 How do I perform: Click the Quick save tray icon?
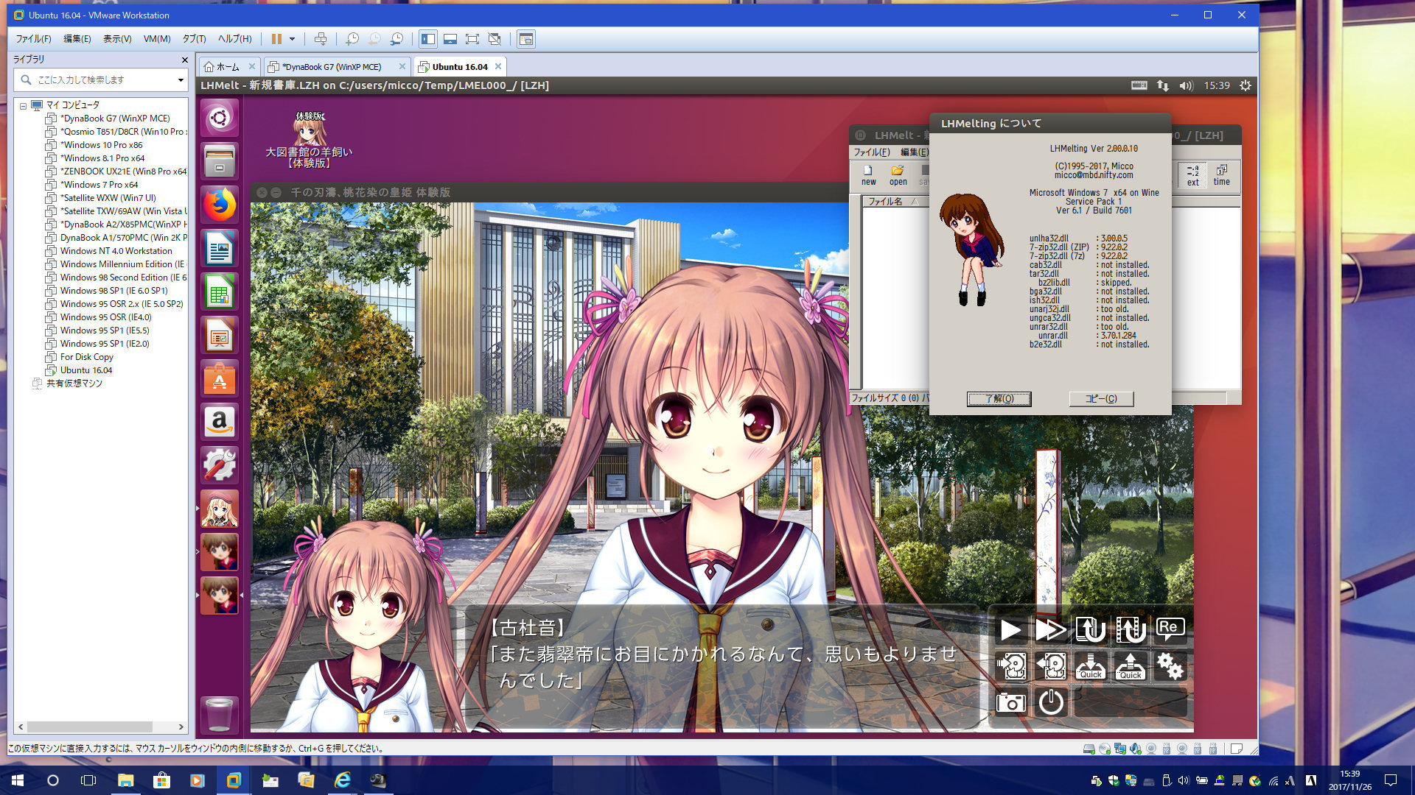1090,666
